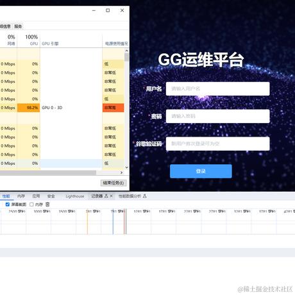Click the GG运维平台 page title

tap(201, 60)
